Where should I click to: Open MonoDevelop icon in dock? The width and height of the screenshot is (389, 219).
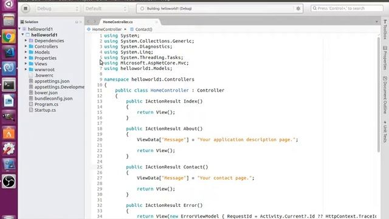[x=9, y=68]
